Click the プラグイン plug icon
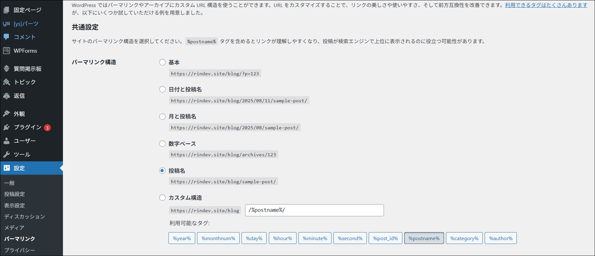 tap(6, 127)
